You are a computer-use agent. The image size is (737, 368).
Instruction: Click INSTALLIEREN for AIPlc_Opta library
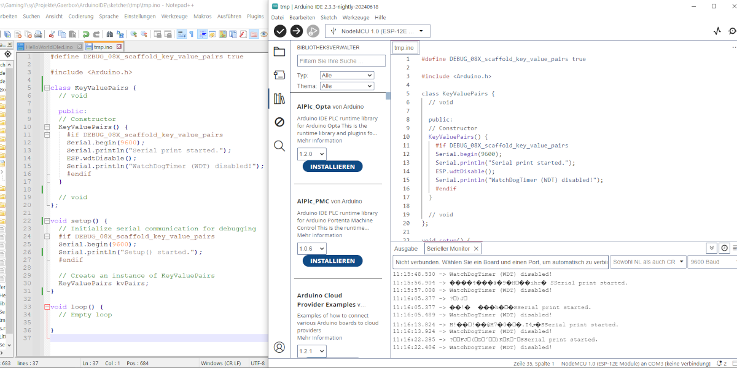point(332,166)
